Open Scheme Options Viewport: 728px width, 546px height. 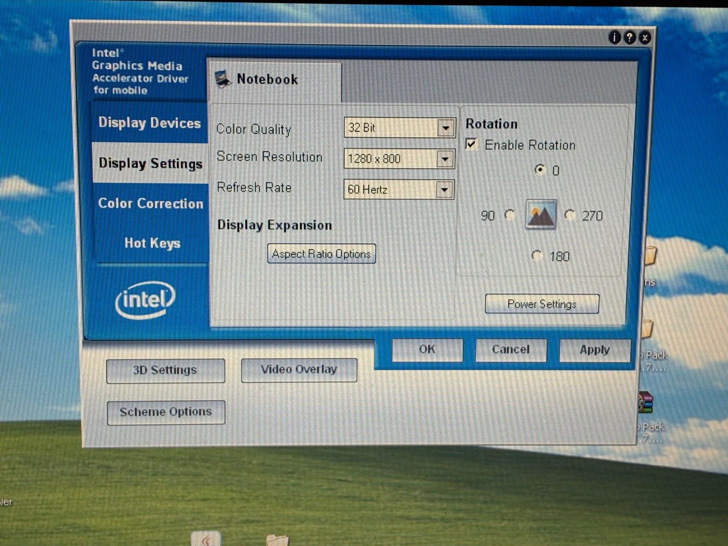[166, 412]
